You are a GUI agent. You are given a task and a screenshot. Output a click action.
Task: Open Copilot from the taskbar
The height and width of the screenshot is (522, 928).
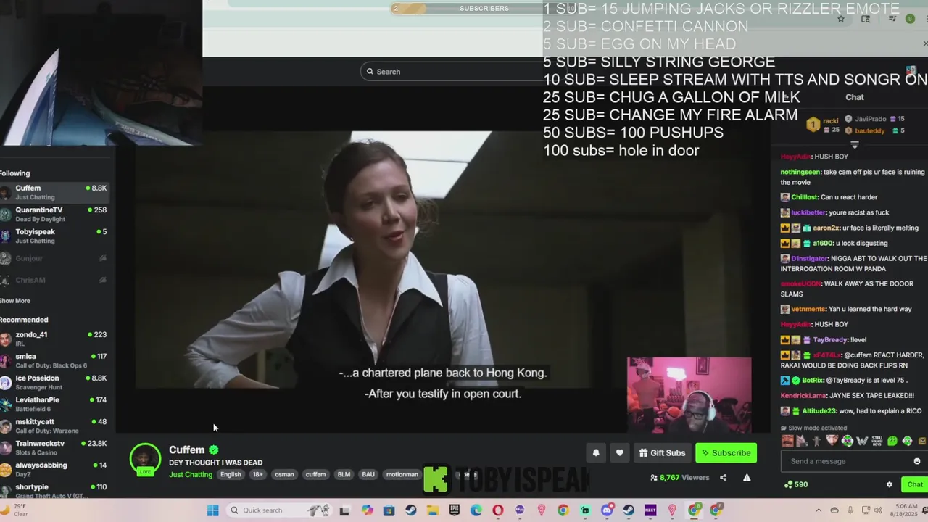coord(368,510)
